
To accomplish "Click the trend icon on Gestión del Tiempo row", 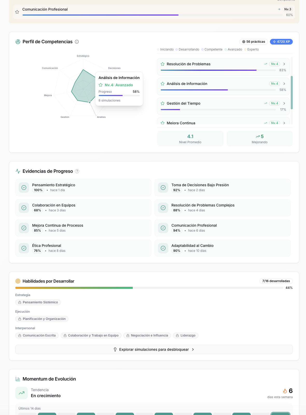I will (x=266, y=103).
